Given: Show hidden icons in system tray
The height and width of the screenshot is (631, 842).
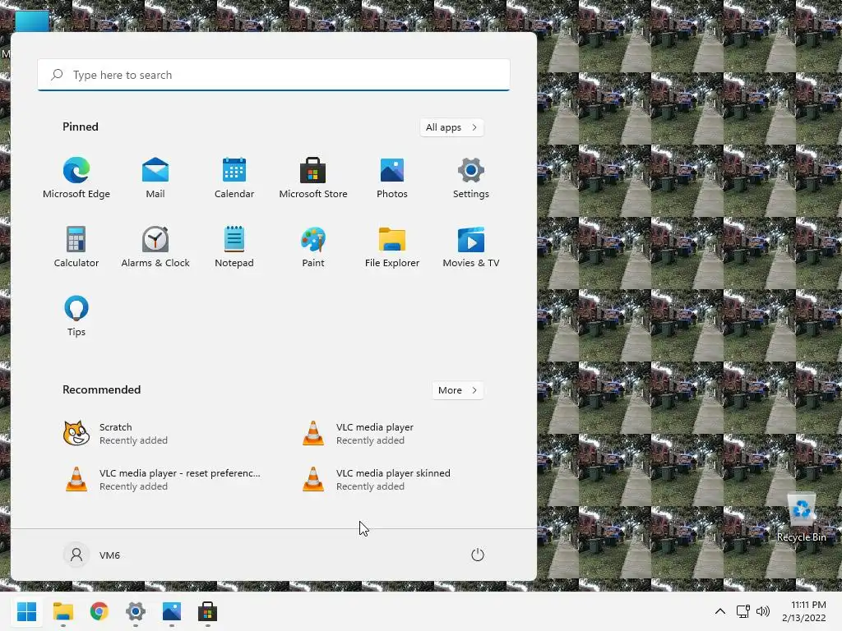Looking at the screenshot, I should 720,611.
